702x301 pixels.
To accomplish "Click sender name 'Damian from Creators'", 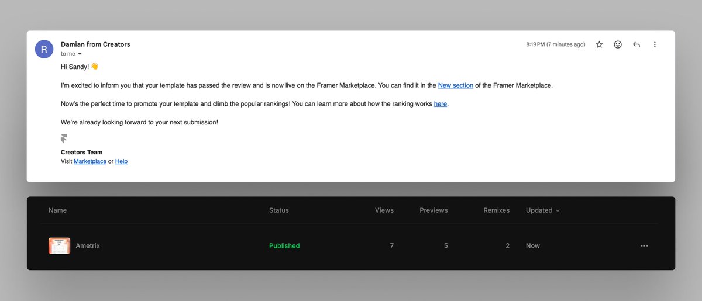I will 95,44.
